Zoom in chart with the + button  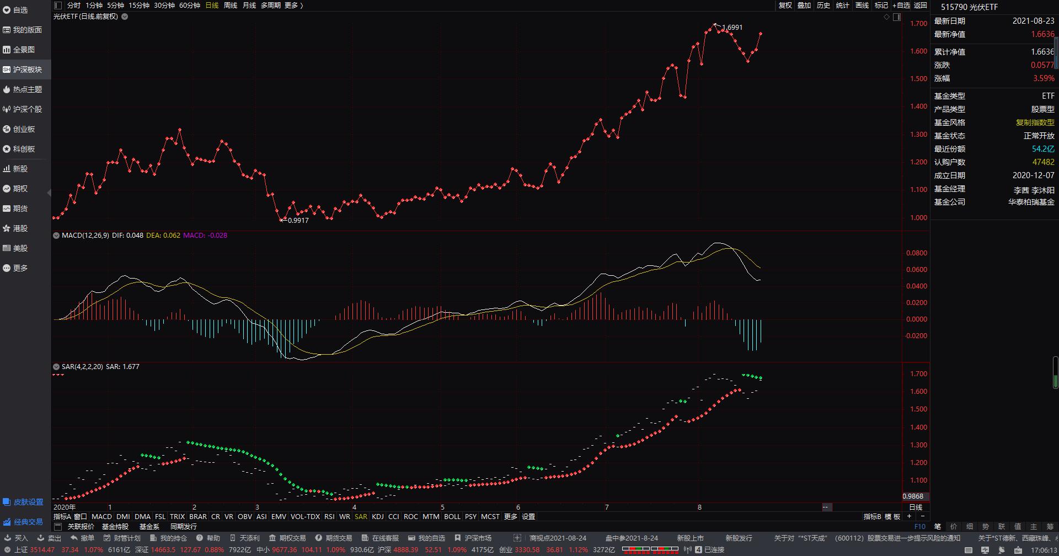tap(910, 517)
